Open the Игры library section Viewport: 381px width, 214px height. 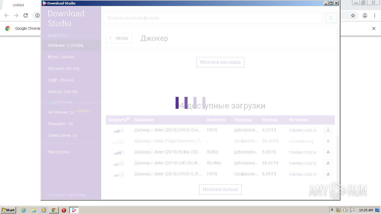pyautogui.click(x=71, y=57)
